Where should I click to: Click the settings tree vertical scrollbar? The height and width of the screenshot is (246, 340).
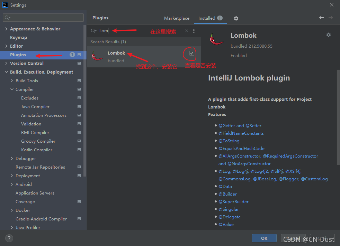(85, 101)
